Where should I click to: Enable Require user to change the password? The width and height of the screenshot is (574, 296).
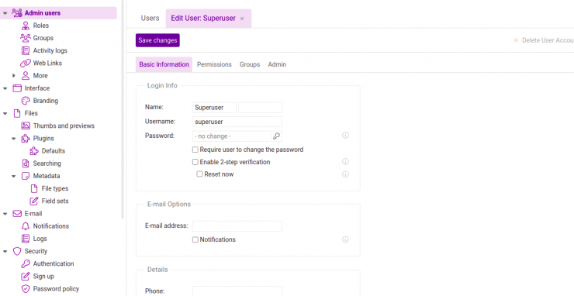pyautogui.click(x=195, y=150)
